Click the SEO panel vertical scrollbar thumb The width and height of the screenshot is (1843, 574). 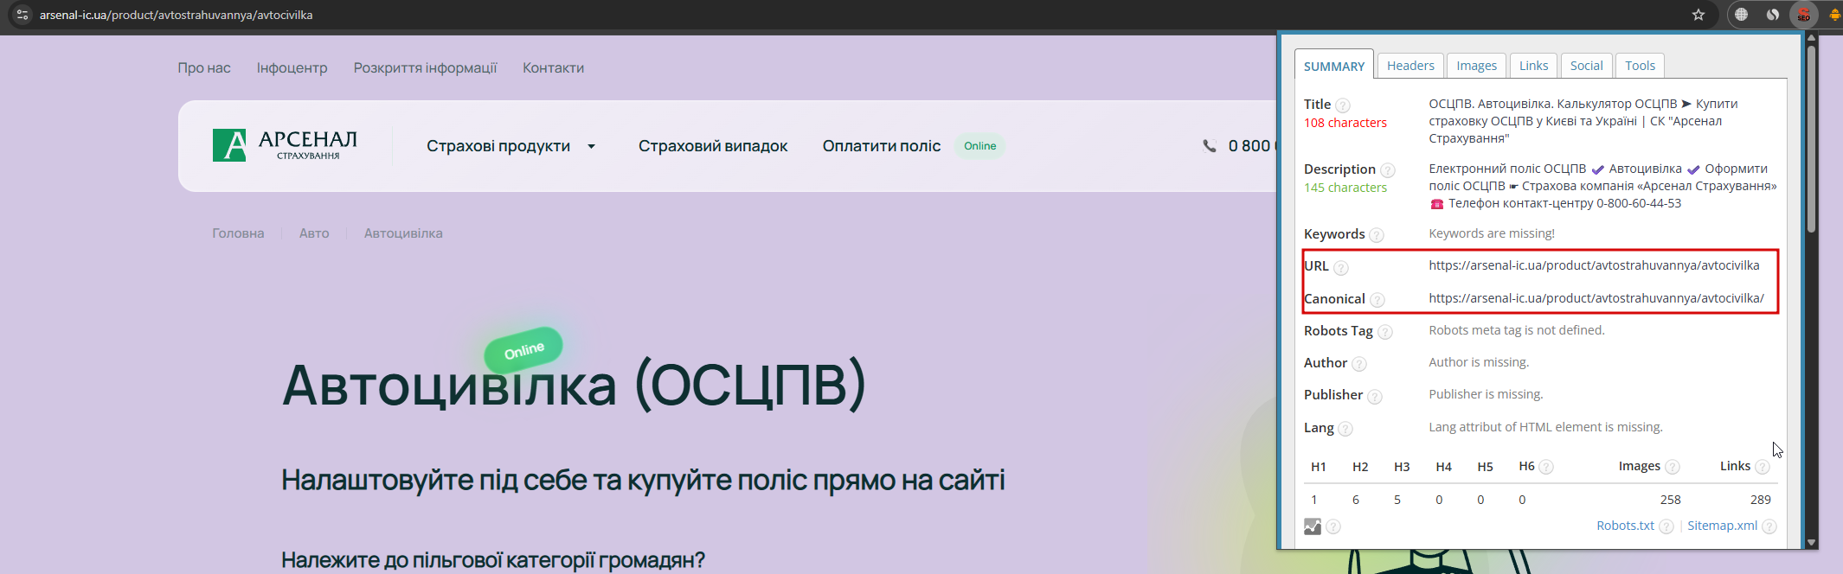(x=1811, y=138)
